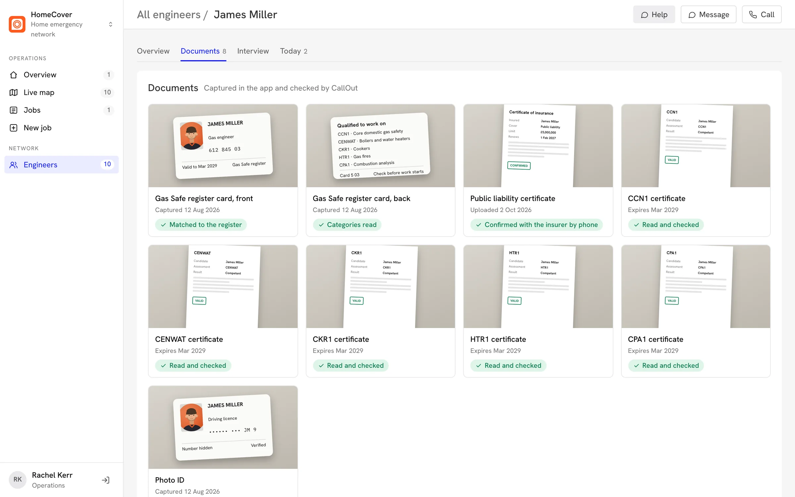The width and height of the screenshot is (795, 497).
Task: Select the Documents tab
Action: point(203,51)
